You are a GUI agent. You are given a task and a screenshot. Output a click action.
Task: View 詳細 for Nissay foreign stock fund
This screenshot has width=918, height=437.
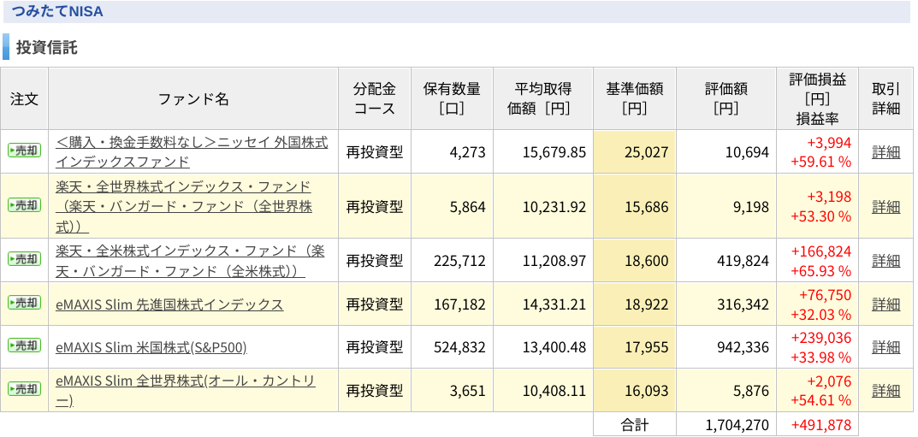tap(885, 152)
